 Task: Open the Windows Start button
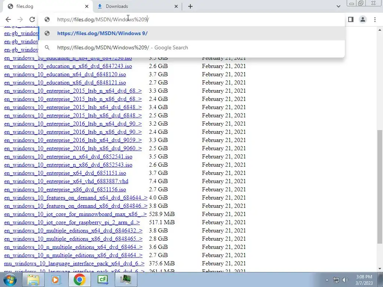click(x=10, y=280)
